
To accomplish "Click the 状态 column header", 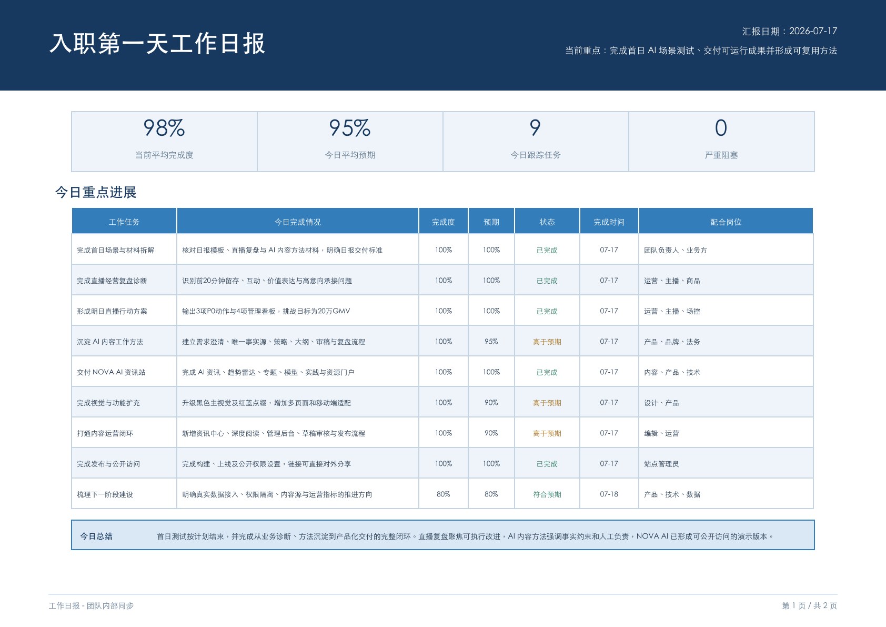I will (x=547, y=221).
